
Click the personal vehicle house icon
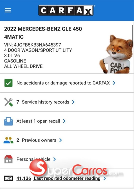(8, 159)
